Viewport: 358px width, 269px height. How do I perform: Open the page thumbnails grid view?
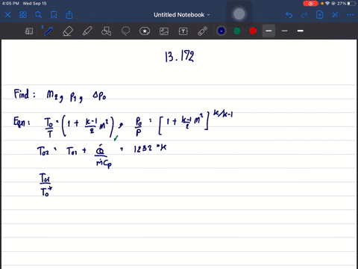[x=23, y=15]
